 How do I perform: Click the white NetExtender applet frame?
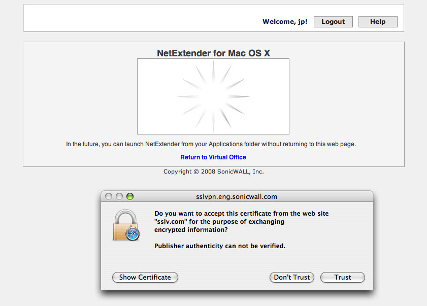[x=213, y=96]
